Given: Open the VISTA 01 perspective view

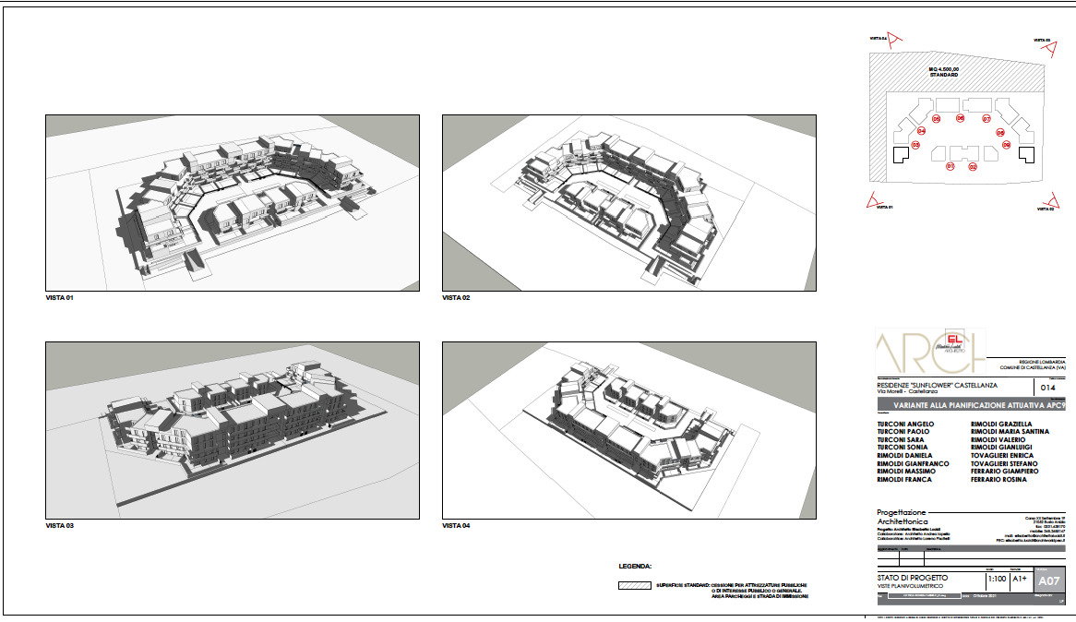Looking at the screenshot, I should click(233, 202).
